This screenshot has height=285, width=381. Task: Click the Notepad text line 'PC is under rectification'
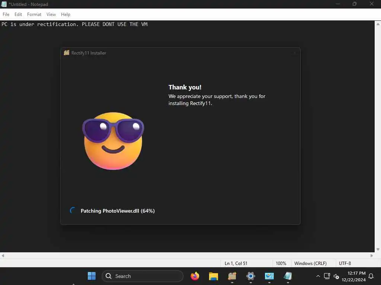click(x=74, y=24)
